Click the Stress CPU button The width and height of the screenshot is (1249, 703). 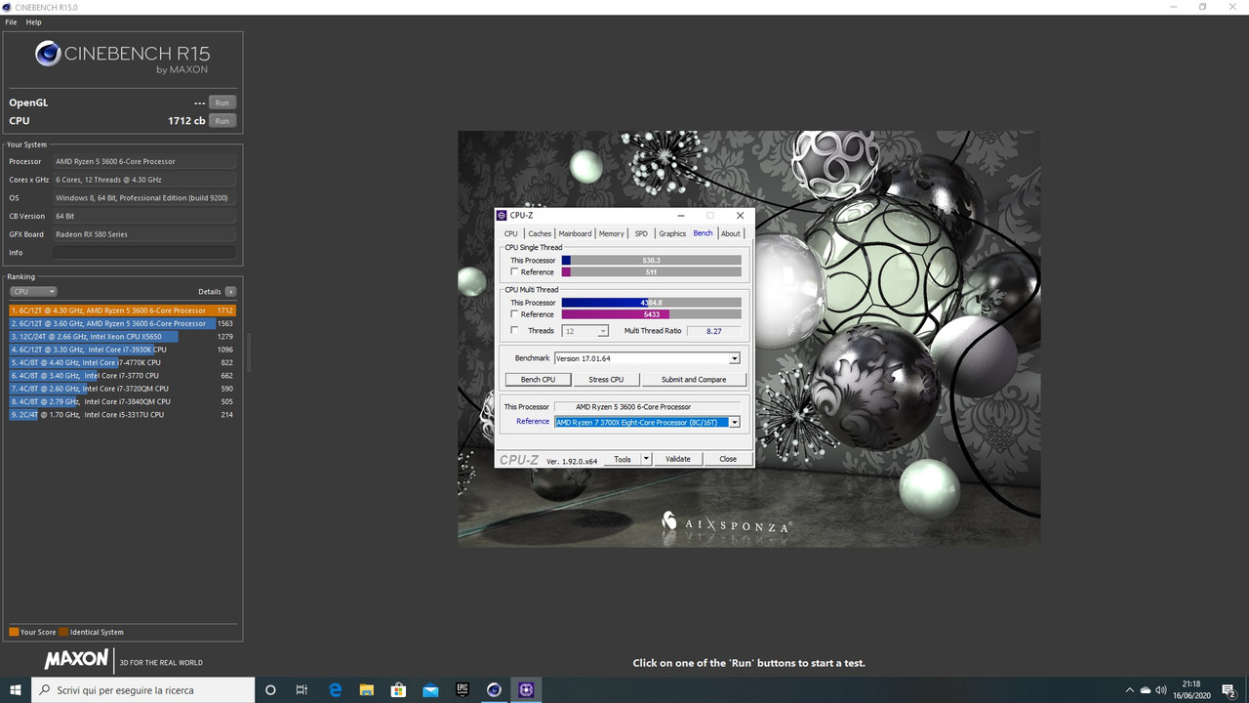coord(606,379)
